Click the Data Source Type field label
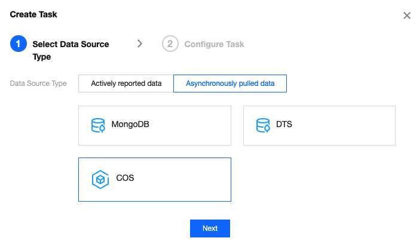The image size is (416, 244). point(38,84)
